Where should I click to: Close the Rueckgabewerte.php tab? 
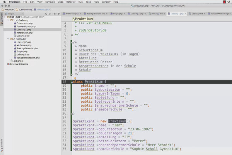107,14
